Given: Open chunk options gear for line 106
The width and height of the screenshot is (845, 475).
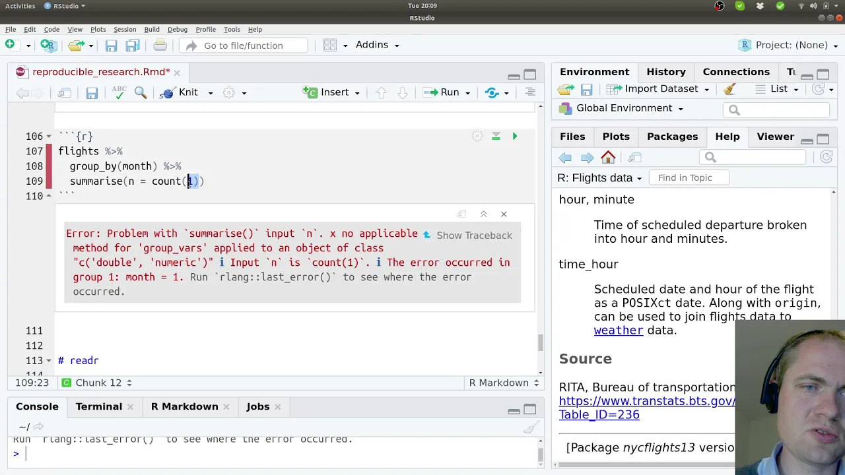Looking at the screenshot, I should (477, 136).
